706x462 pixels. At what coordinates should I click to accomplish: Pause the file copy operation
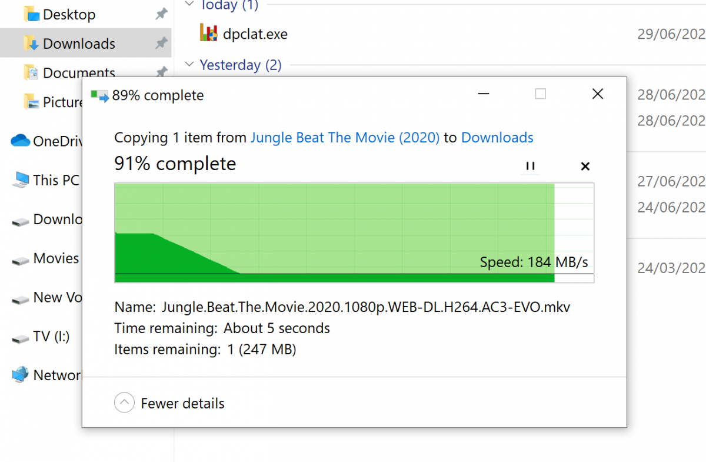click(x=530, y=166)
